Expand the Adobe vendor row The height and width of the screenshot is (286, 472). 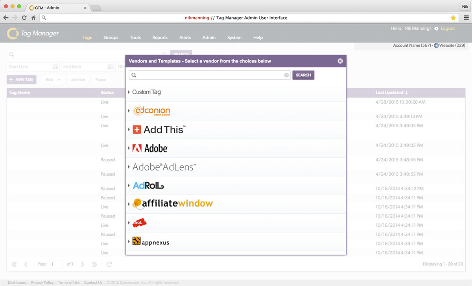coord(129,148)
